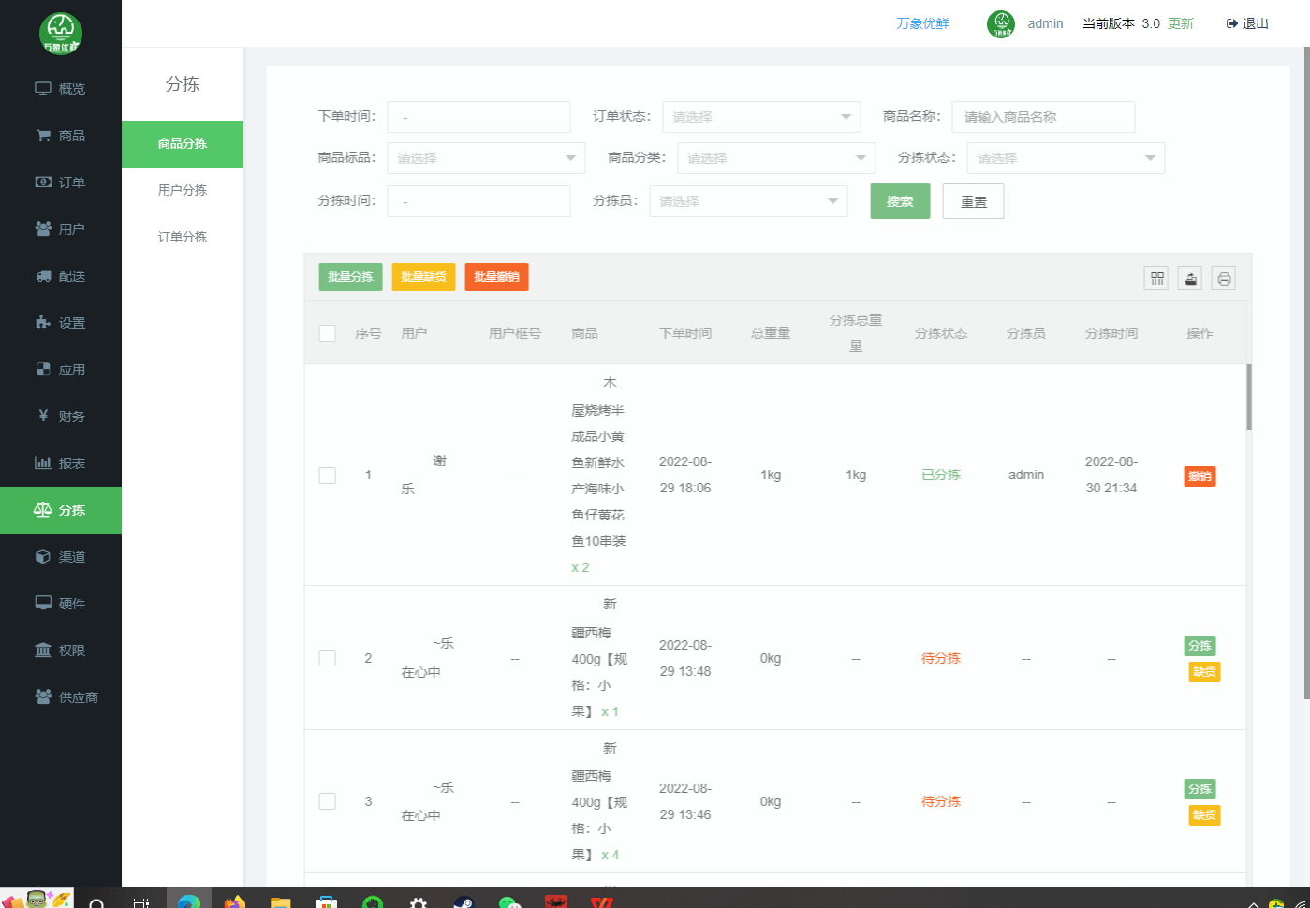Click the 商品名称 input field
1310x908 pixels.
[x=1043, y=117]
